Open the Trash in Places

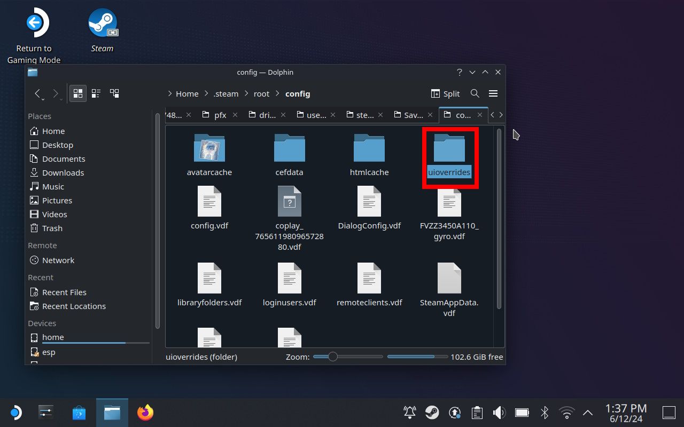click(x=52, y=228)
